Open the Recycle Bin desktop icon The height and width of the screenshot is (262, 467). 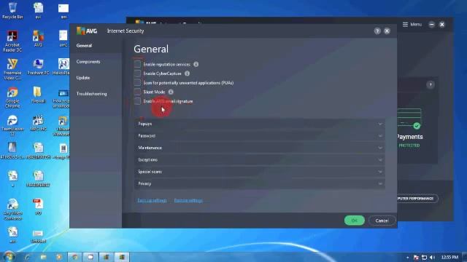12,10
